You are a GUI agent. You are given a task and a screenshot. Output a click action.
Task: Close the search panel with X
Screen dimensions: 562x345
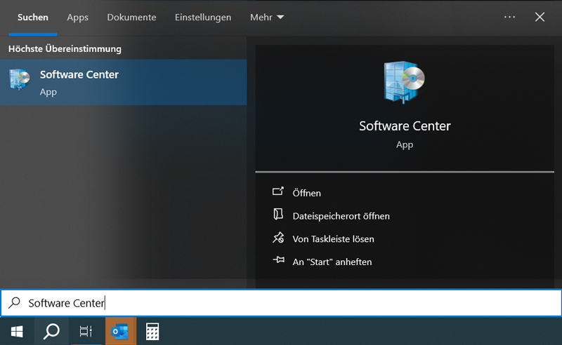tap(540, 17)
